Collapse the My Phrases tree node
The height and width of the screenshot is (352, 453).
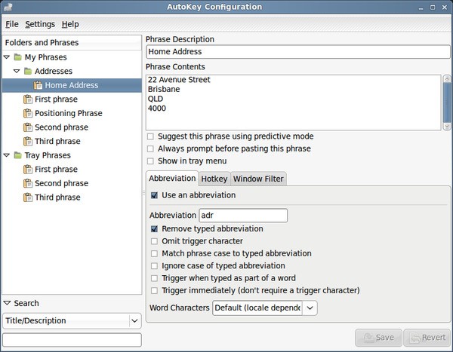pyautogui.click(x=7, y=57)
